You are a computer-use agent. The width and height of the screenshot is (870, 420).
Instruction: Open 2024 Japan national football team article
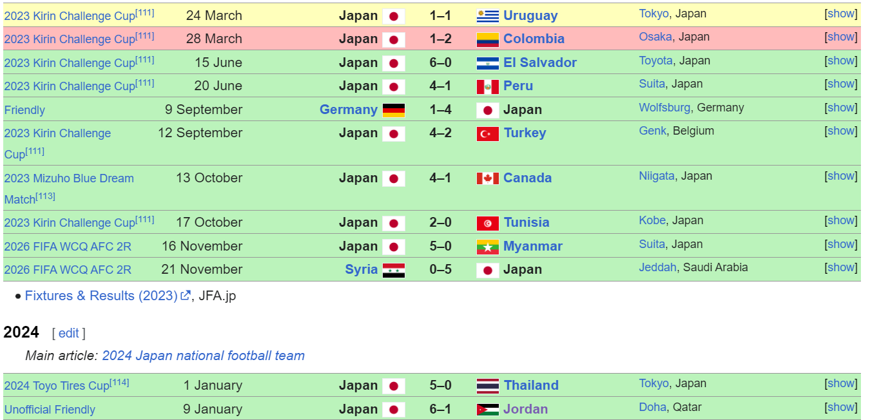coord(203,356)
